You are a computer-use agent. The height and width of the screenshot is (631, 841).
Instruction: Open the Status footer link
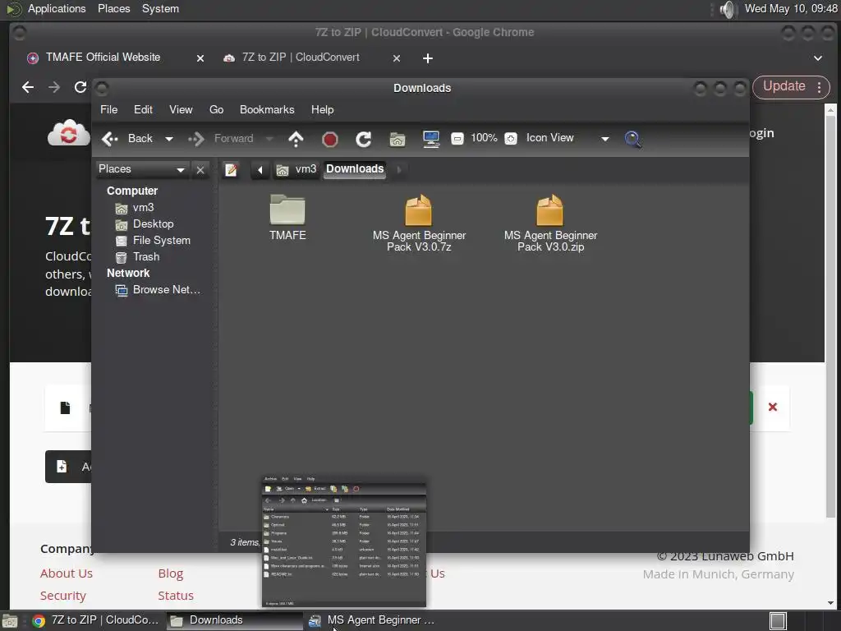pos(176,596)
